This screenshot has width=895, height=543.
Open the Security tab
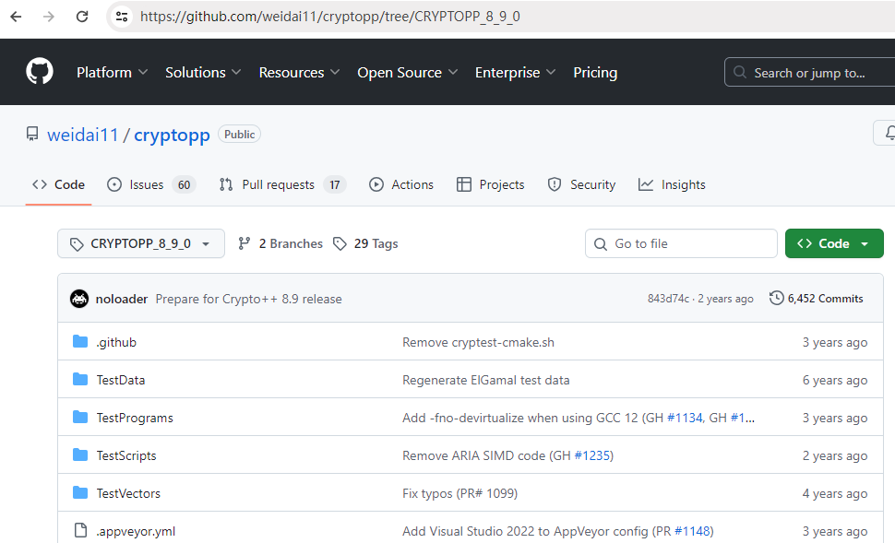(x=581, y=184)
